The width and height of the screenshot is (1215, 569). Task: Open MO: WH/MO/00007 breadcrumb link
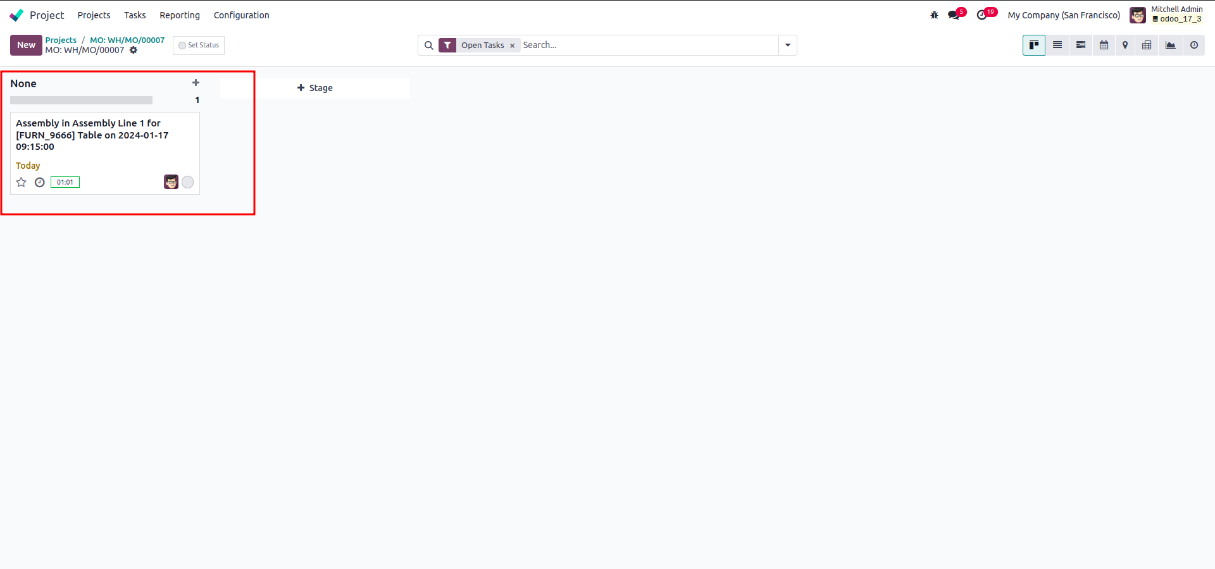(127, 40)
